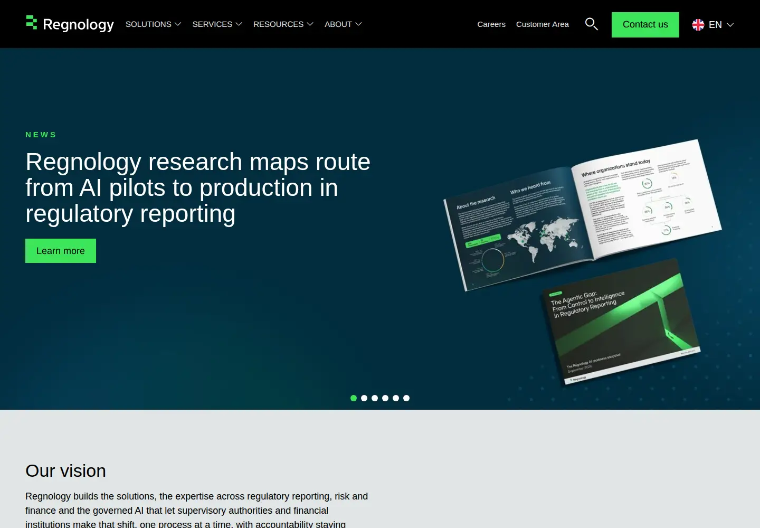This screenshot has width=760, height=528.
Task: Click the Regnology wordmark text
Action: pyautogui.click(x=78, y=24)
